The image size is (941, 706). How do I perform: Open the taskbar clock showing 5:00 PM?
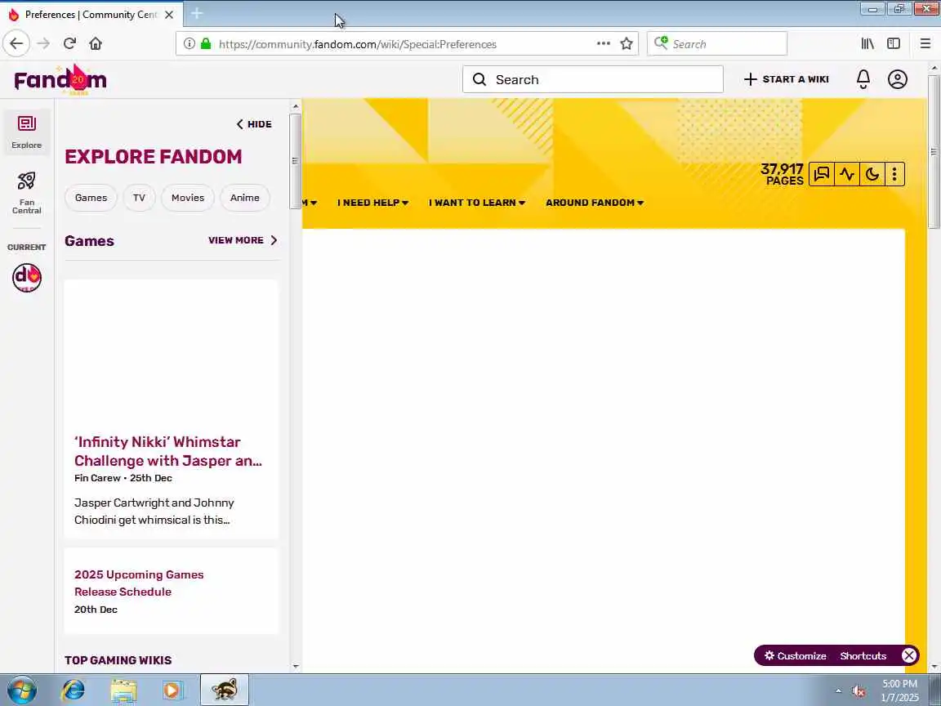899,690
